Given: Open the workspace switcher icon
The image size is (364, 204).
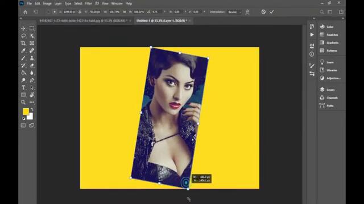Looking at the screenshot, I should [330, 12].
